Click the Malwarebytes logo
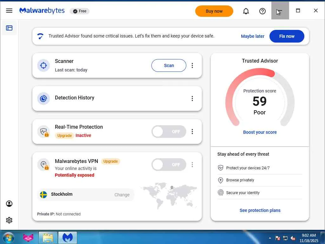Screen dimensions: 325x244 point(42,10)
